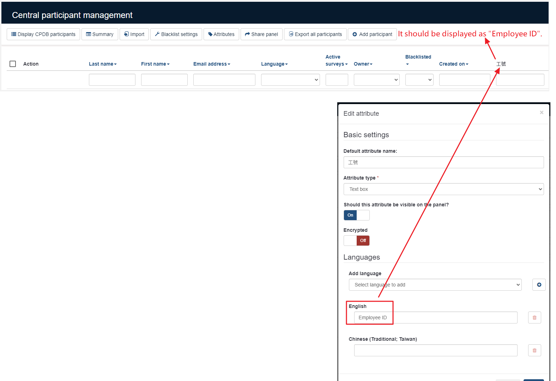This screenshot has height=381, width=556.
Task: Open the Language filter dropdown
Action: point(290,80)
